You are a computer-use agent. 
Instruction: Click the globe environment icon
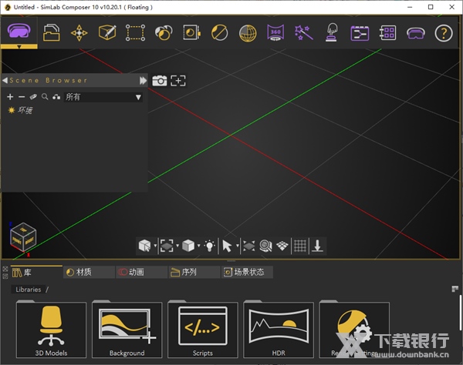point(248,33)
